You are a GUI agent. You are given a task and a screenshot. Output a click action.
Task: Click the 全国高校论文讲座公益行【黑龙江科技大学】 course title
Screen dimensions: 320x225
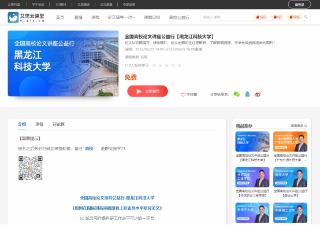[x=170, y=37]
